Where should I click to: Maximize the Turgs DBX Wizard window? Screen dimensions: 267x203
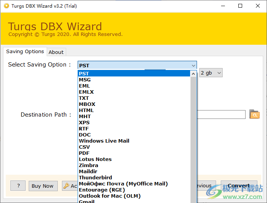pos(240,6)
